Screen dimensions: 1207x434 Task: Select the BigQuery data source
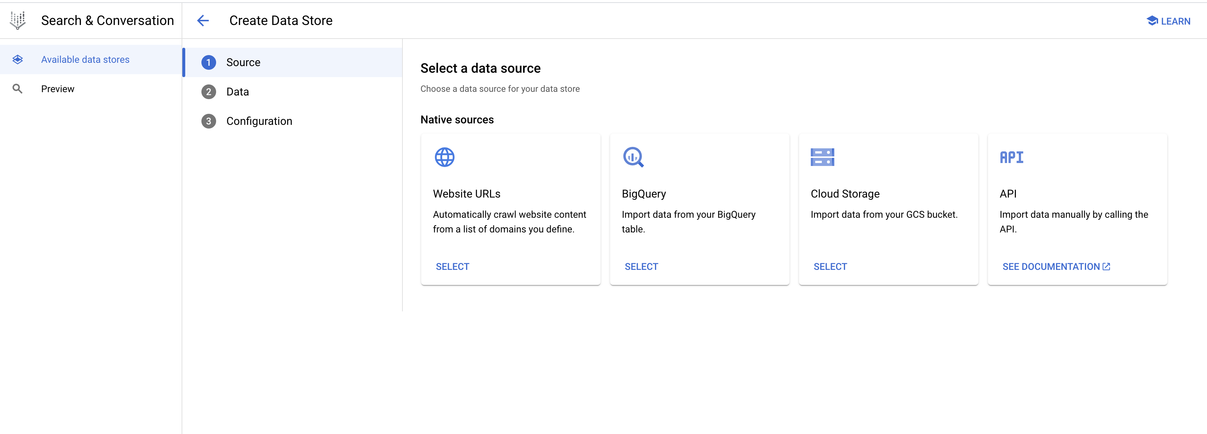coord(641,267)
